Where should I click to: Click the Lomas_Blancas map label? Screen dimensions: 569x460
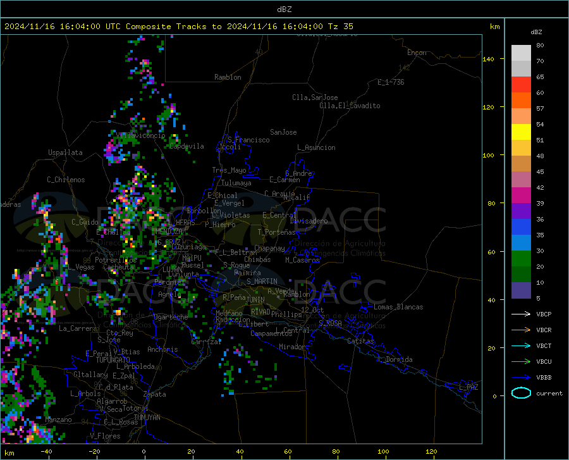pyautogui.click(x=398, y=307)
